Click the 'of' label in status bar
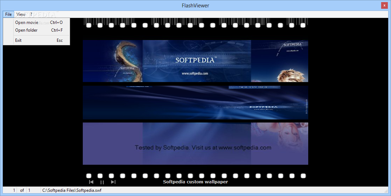The width and height of the screenshot is (391, 196). click(22, 190)
